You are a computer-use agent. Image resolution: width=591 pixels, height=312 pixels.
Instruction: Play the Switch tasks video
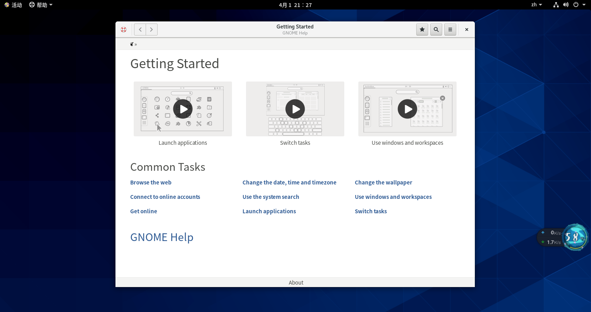pyautogui.click(x=295, y=109)
